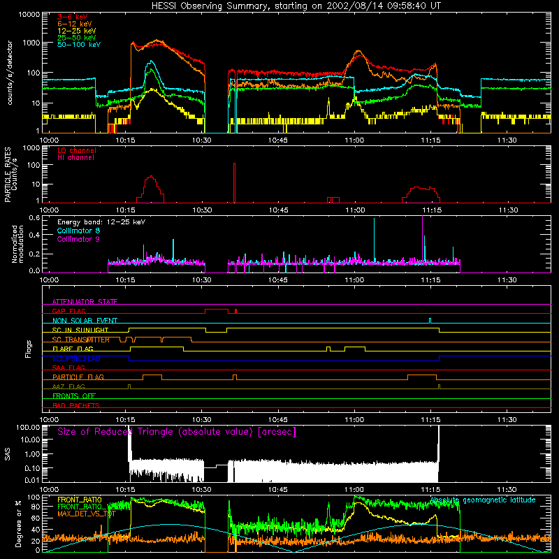559x559 pixels.
Task: Select the HI channel legend entry
Action: coord(76,158)
